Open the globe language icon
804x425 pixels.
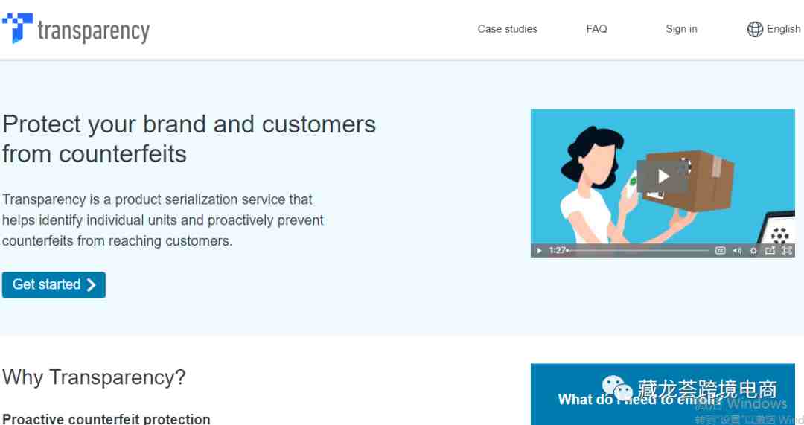point(755,29)
